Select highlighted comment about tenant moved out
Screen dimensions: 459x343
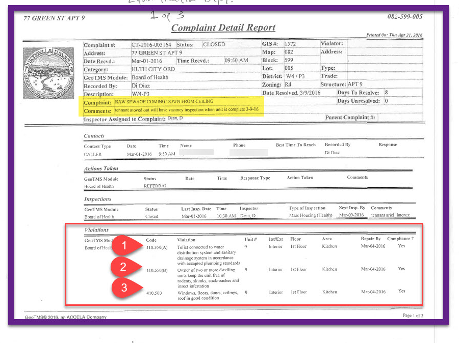pos(187,109)
